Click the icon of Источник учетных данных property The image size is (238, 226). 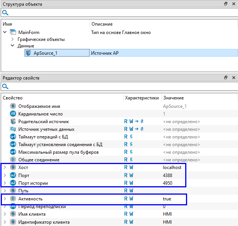point(13,129)
